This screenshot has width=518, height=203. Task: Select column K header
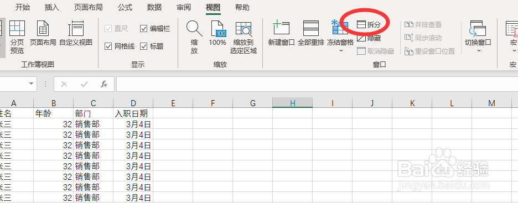pyautogui.click(x=412, y=103)
